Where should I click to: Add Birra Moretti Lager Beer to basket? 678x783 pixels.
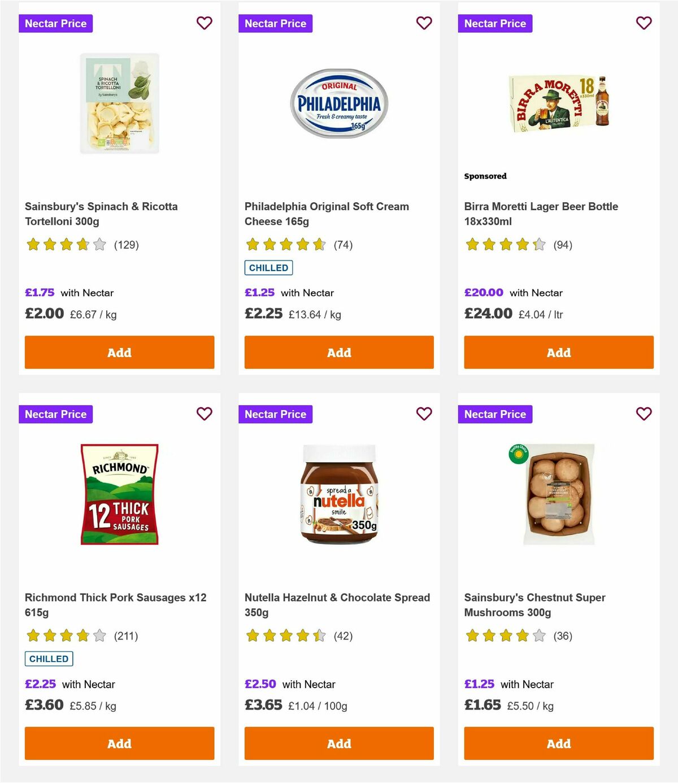558,352
